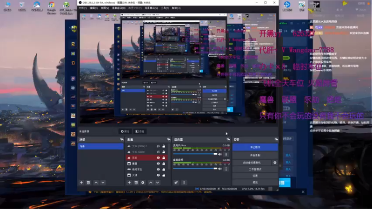Mute the 麦克风/Aux speaker icon
The height and width of the screenshot is (209, 372).
(x=220, y=154)
